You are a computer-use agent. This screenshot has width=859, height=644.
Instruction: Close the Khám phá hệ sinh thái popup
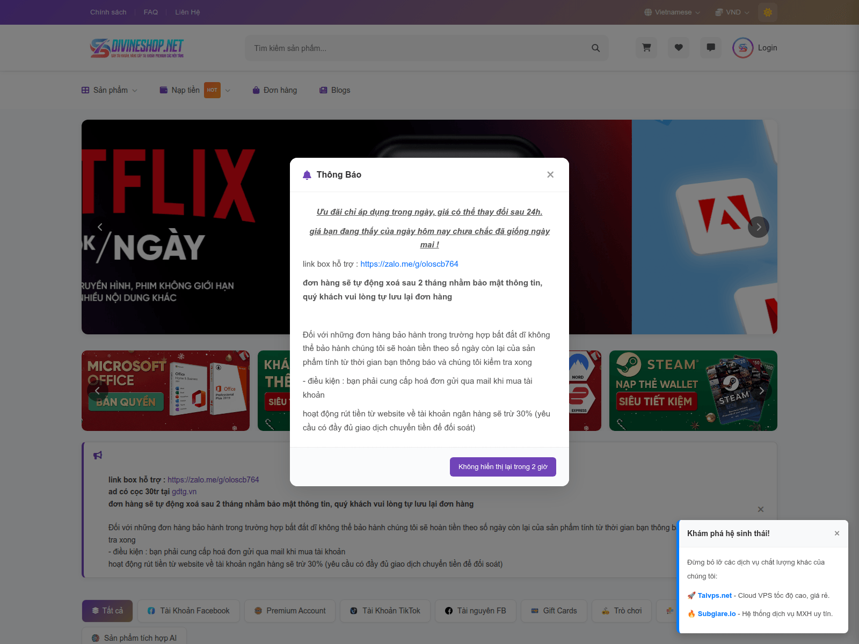pos(836,533)
